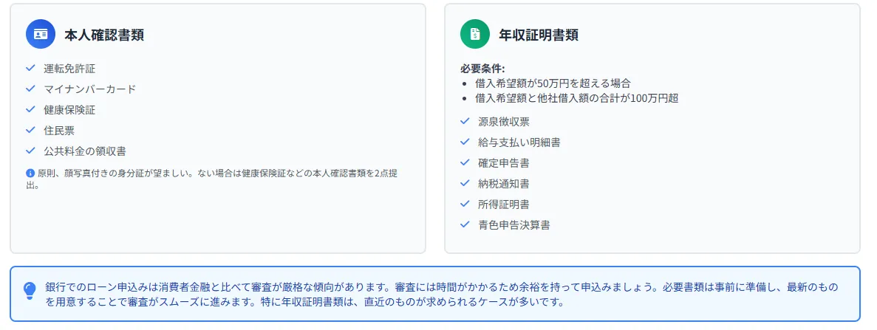Click the checkmark next to 源泉徴収票

(464, 121)
